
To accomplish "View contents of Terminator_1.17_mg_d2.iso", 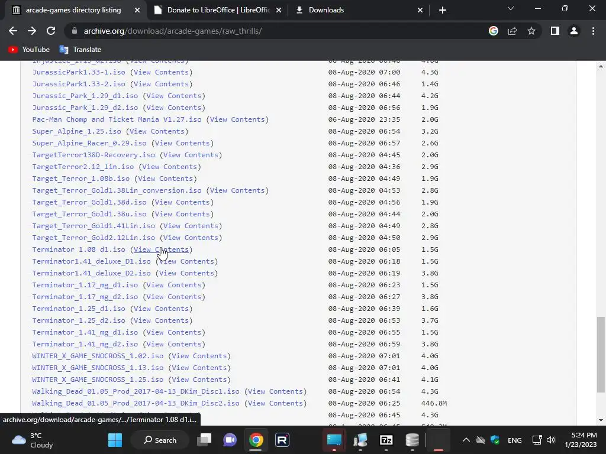I will (173, 297).
